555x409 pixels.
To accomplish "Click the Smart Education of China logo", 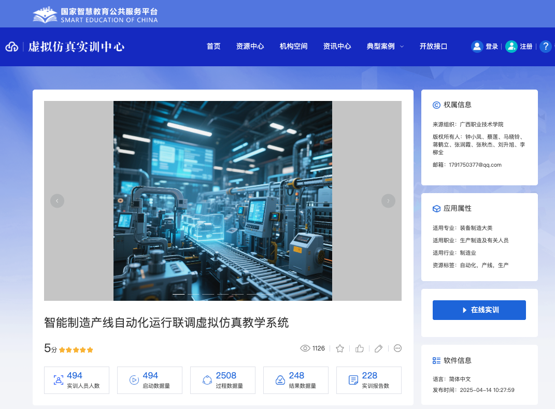I will click(96, 14).
